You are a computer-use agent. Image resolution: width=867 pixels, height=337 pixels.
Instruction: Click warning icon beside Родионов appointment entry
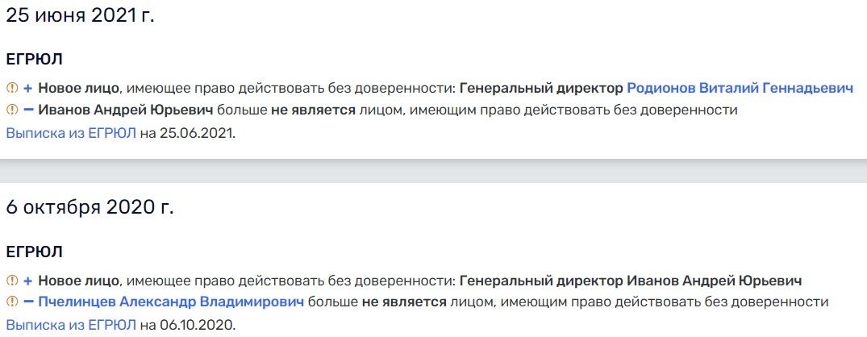point(12,88)
